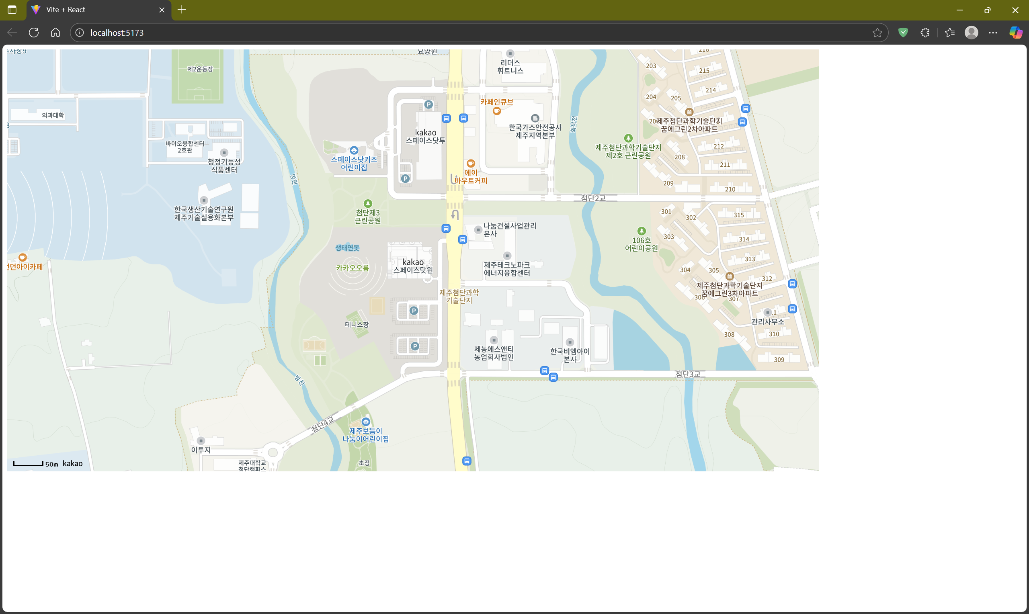Click the kakao logo on map

tap(72, 463)
